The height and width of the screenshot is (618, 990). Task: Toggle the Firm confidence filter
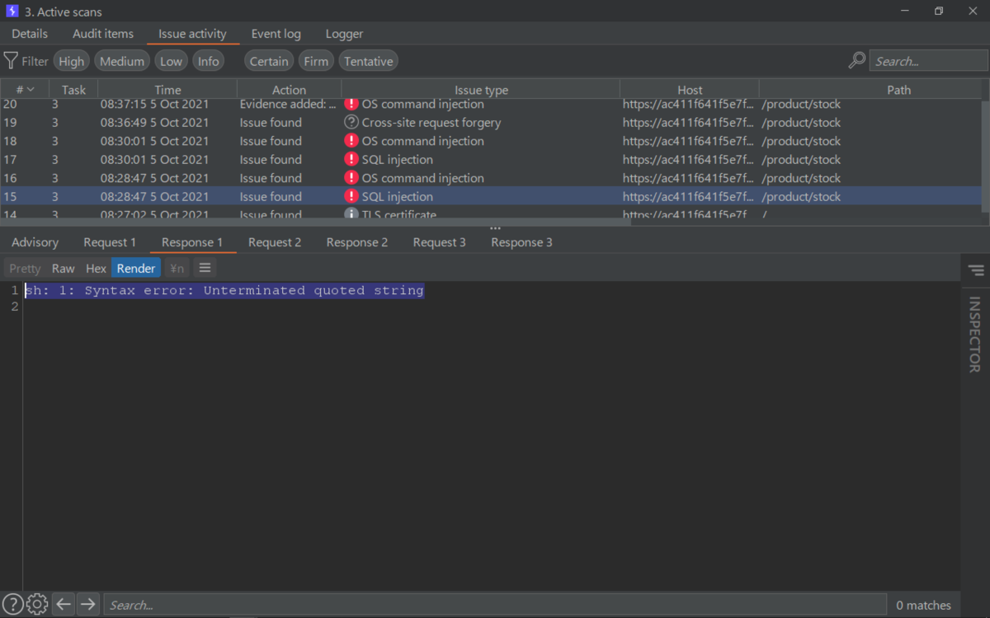[316, 61]
